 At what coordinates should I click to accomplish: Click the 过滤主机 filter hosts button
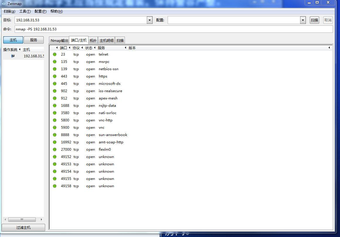click(x=23, y=227)
